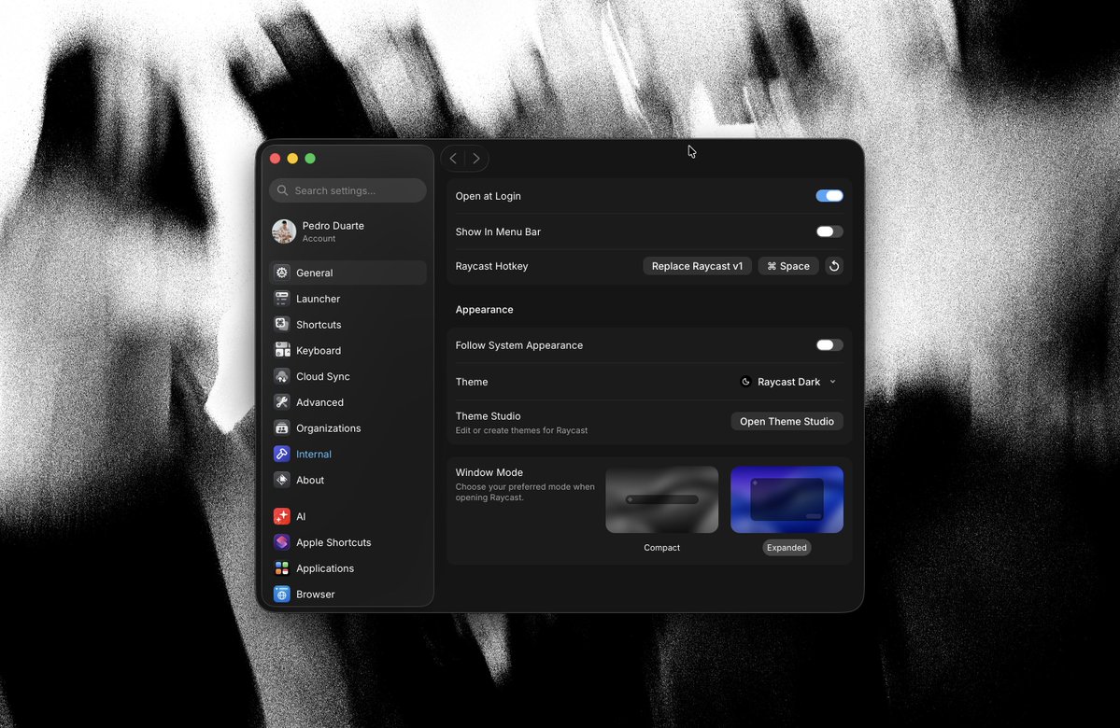The height and width of the screenshot is (728, 1120).
Task: Click the Cloud Sync icon
Action: (x=282, y=376)
